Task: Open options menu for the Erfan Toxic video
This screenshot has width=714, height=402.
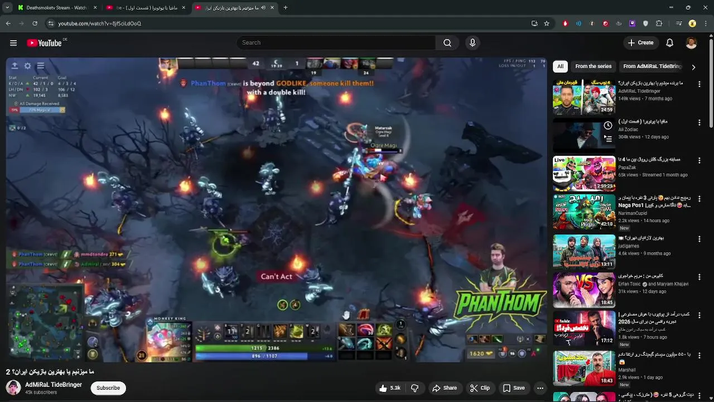Action: click(x=699, y=276)
